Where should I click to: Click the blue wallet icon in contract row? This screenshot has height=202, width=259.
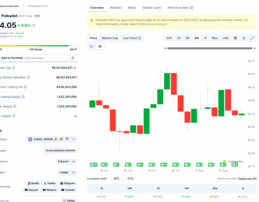tap(67, 139)
